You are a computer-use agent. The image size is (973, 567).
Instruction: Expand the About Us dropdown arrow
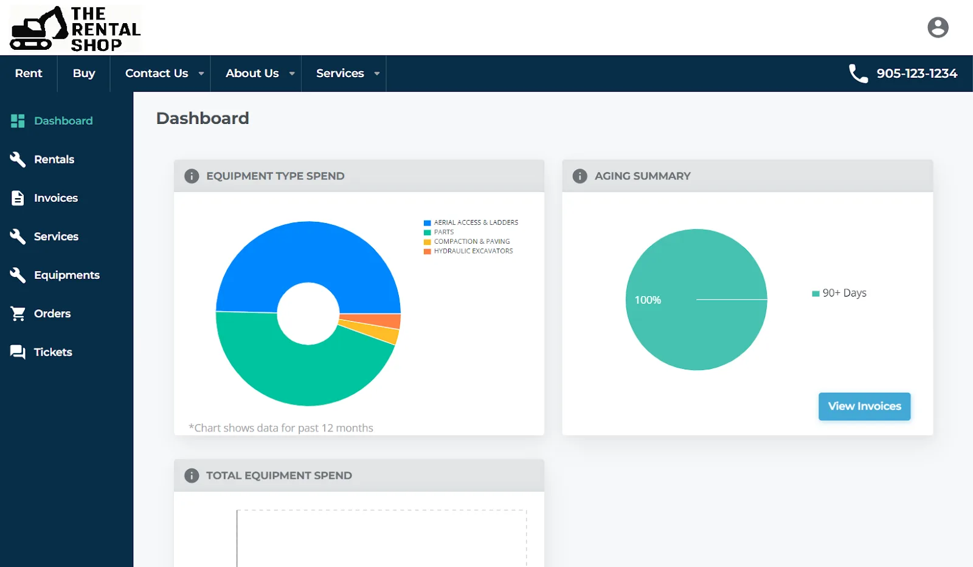(292, 74)
